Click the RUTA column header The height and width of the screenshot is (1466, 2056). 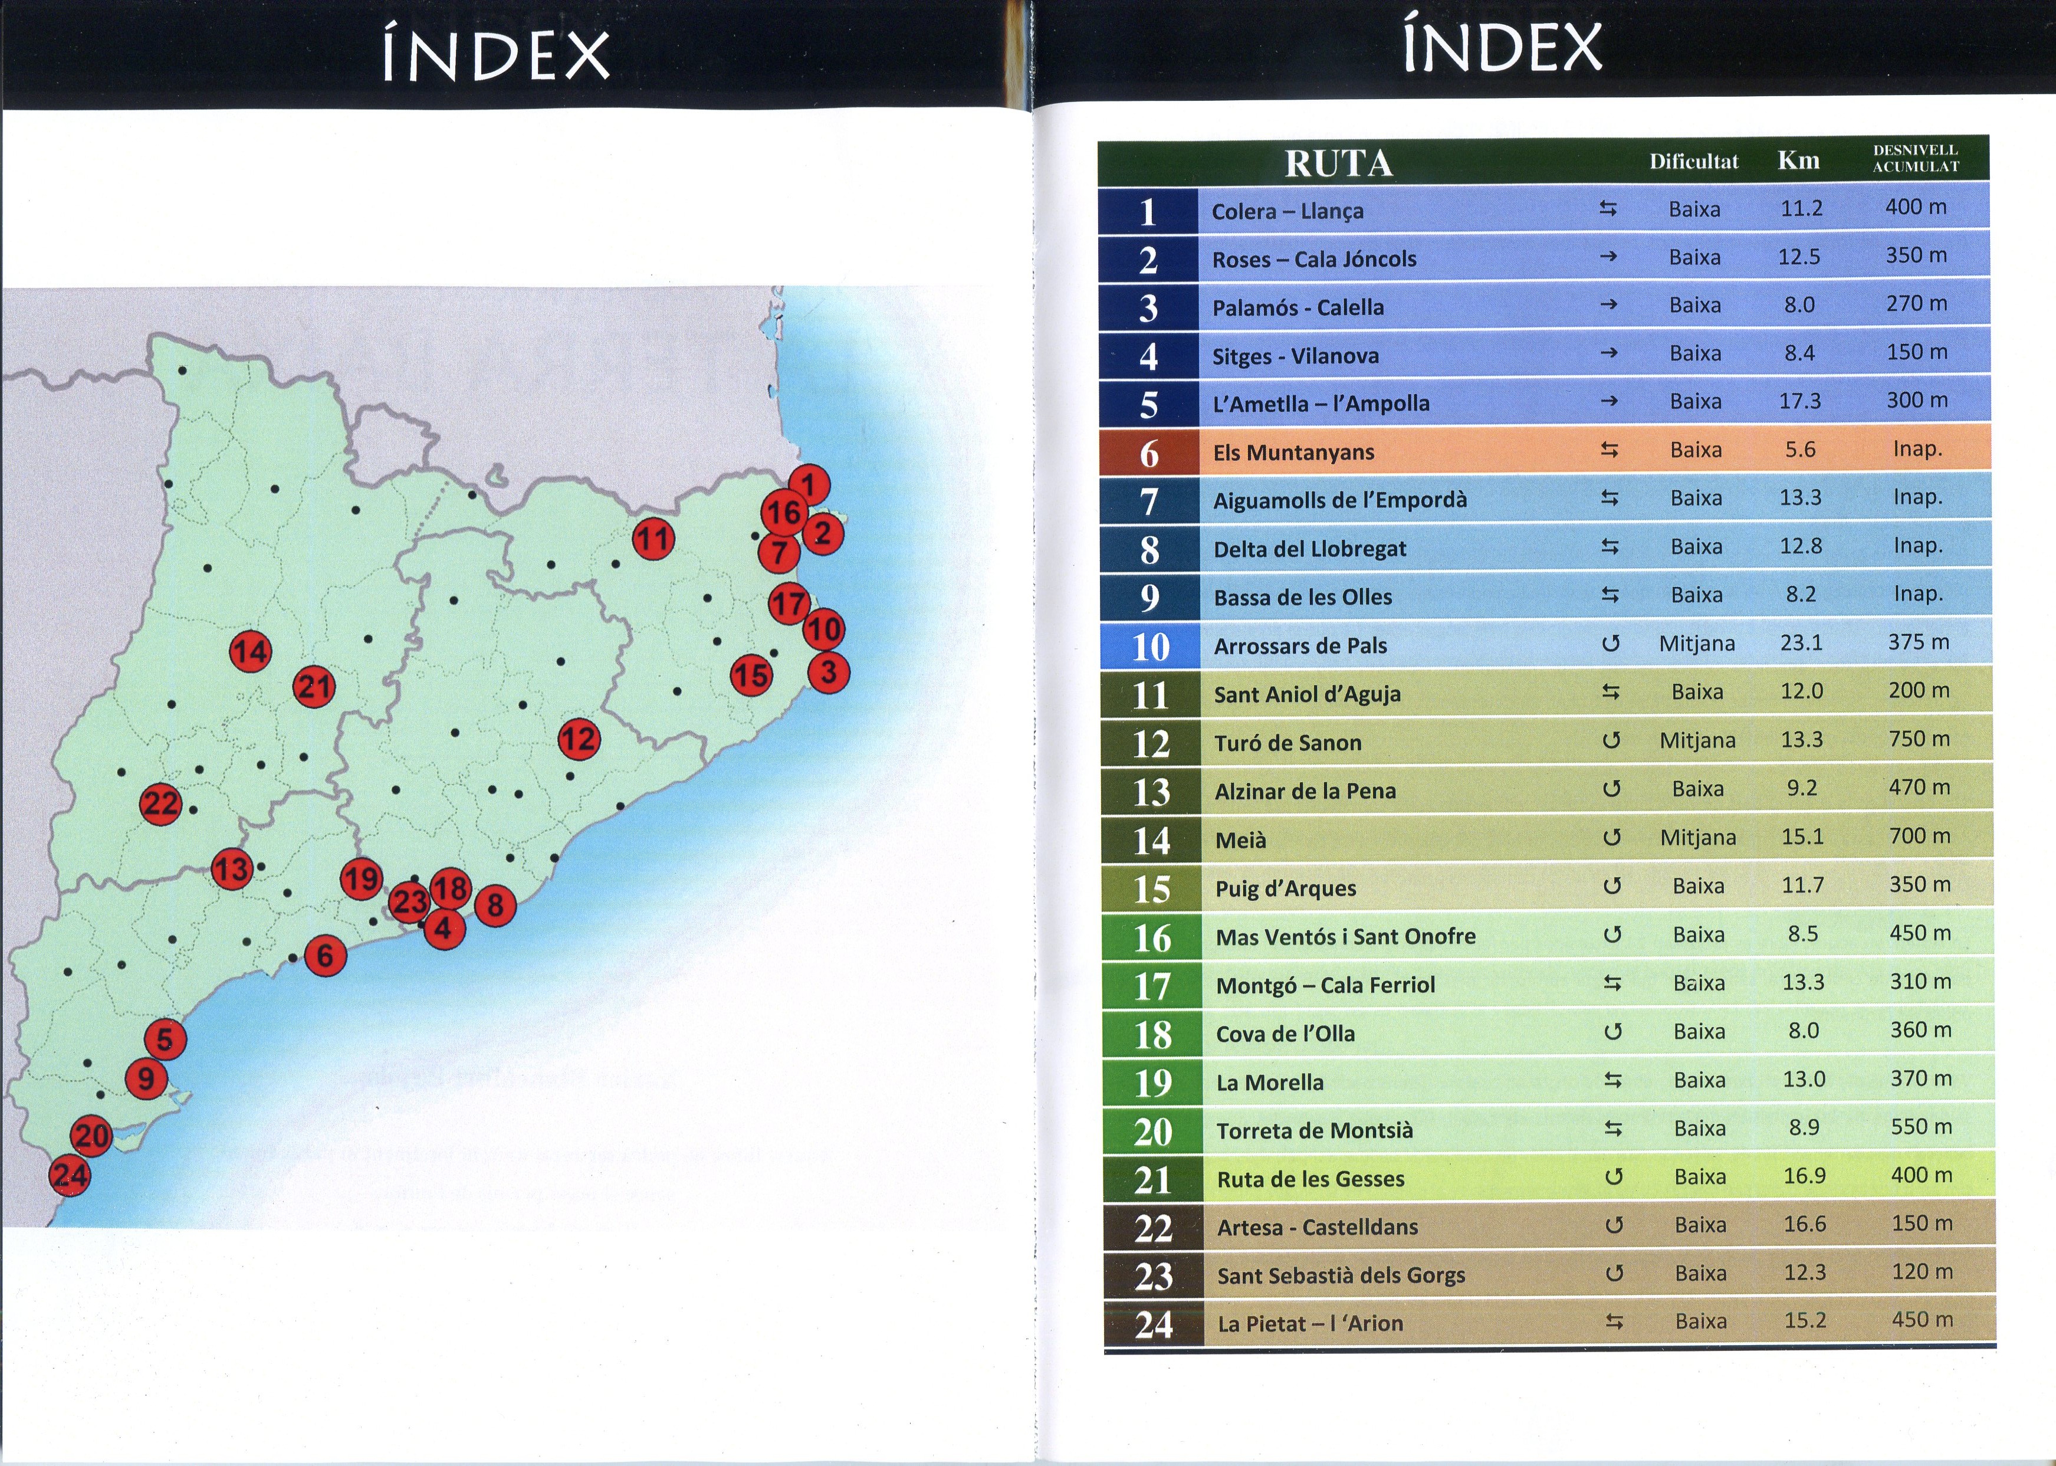pos(1338,163)
